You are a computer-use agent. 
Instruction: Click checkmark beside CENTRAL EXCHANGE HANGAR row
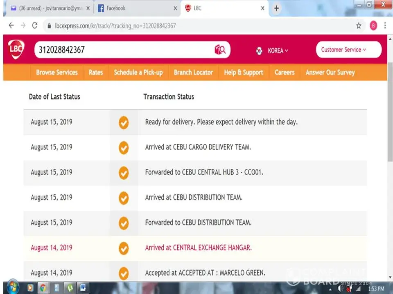click(124, 248)
